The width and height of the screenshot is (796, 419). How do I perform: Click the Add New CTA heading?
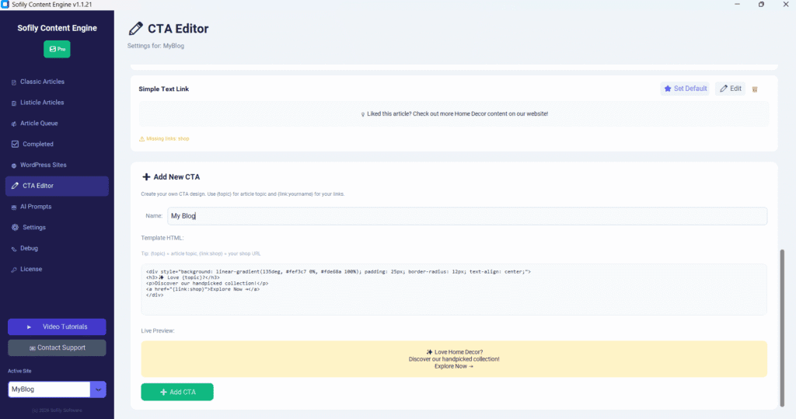click(x=176, y=176)
